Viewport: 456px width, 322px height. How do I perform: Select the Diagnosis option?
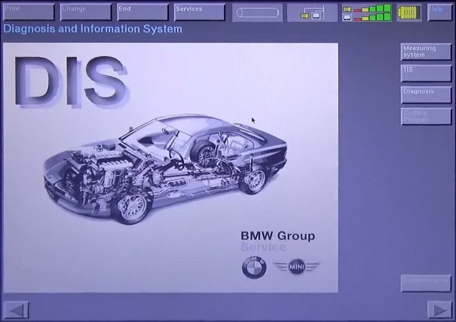tap(426, 95)
